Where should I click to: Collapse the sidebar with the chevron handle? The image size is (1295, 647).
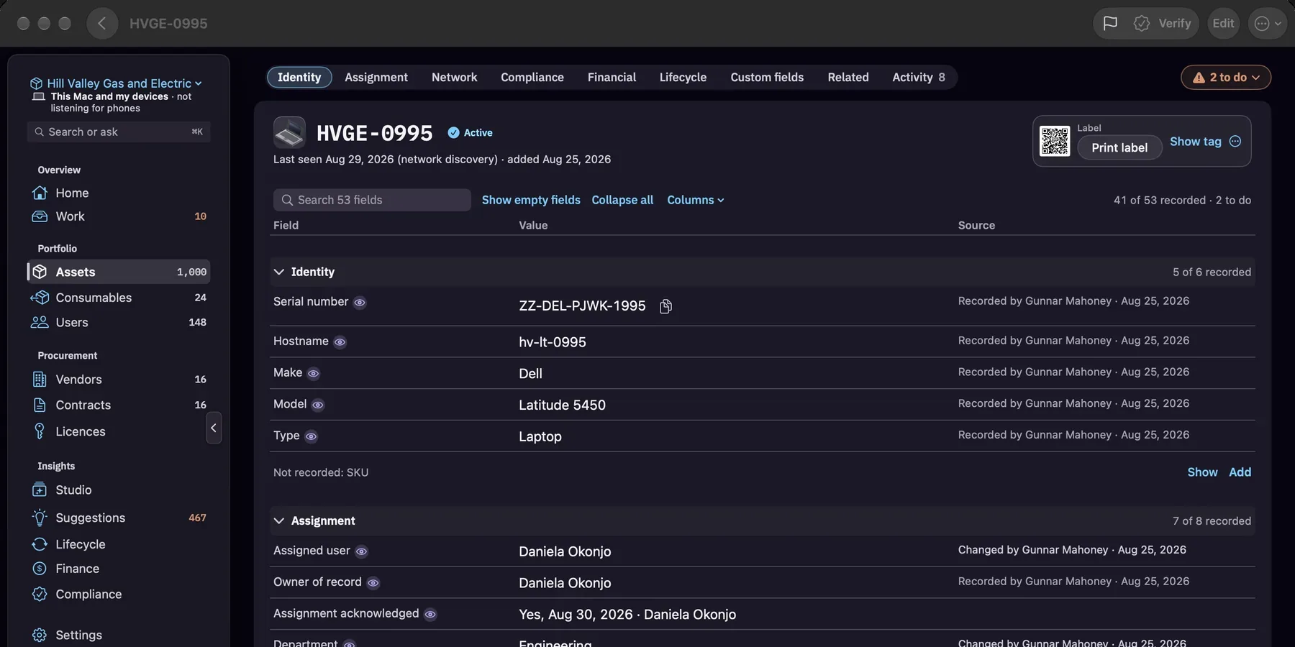coord(214,428)
